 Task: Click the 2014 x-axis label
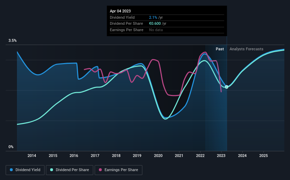32,156
